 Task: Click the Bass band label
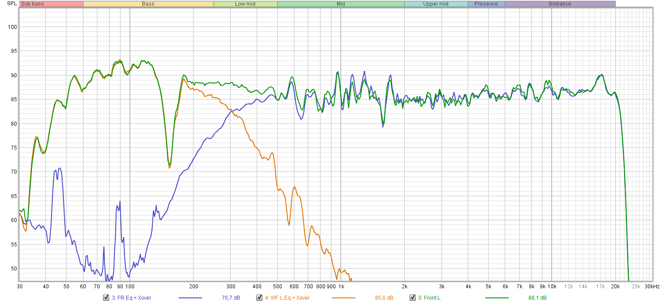pyautogui.click(x=148, y=4)
